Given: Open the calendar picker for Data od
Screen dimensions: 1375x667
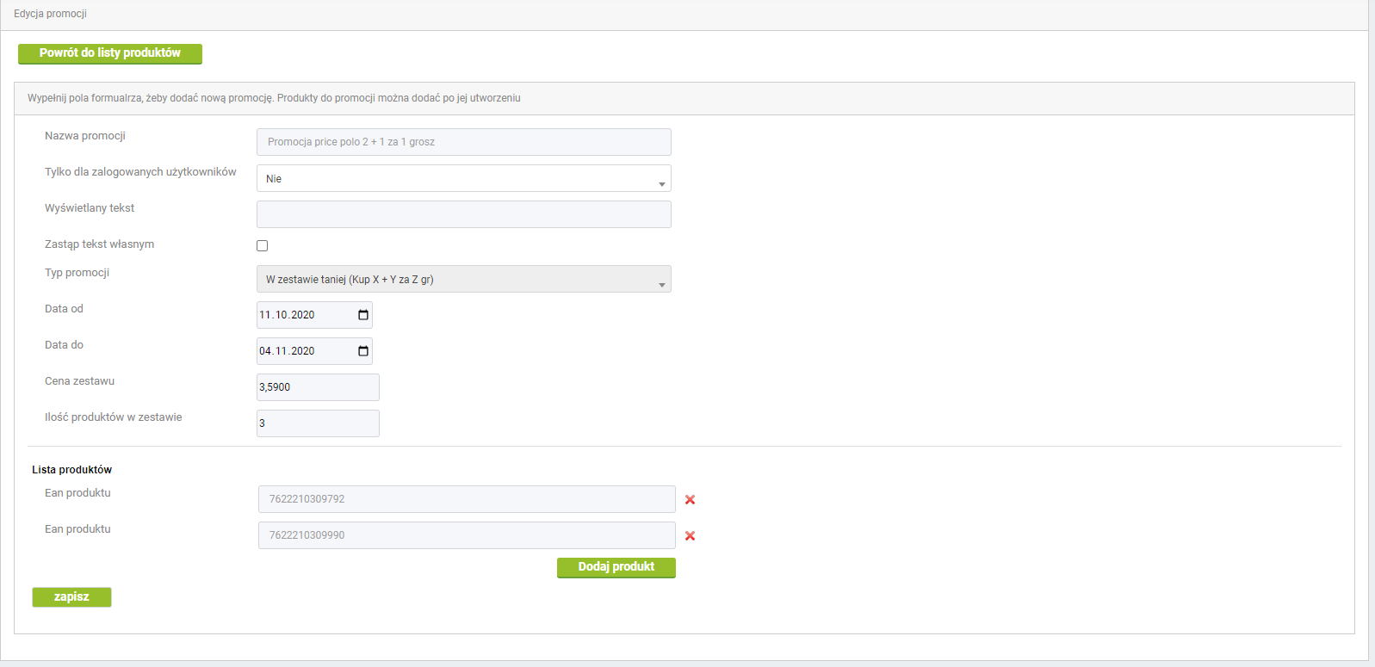Looking at the screenshot, I should 362,315.
